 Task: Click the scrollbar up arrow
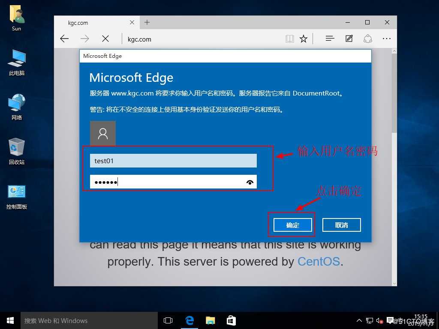point(394,51)
